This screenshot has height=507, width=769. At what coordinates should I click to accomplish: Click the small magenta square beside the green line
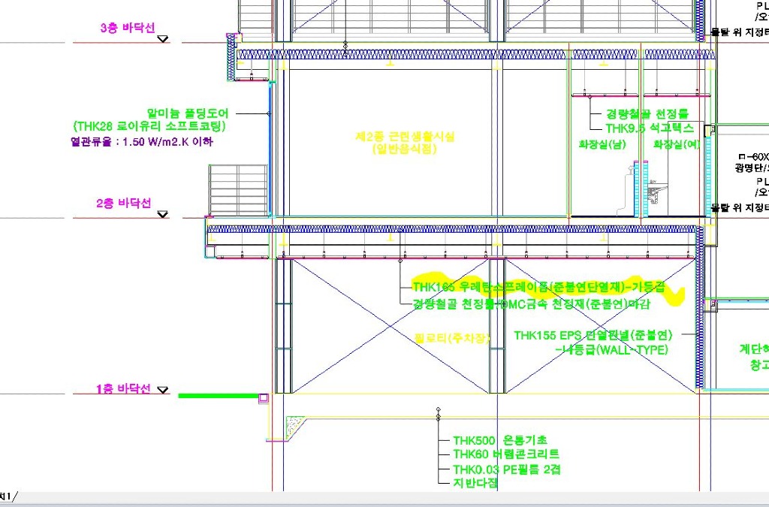263,397
